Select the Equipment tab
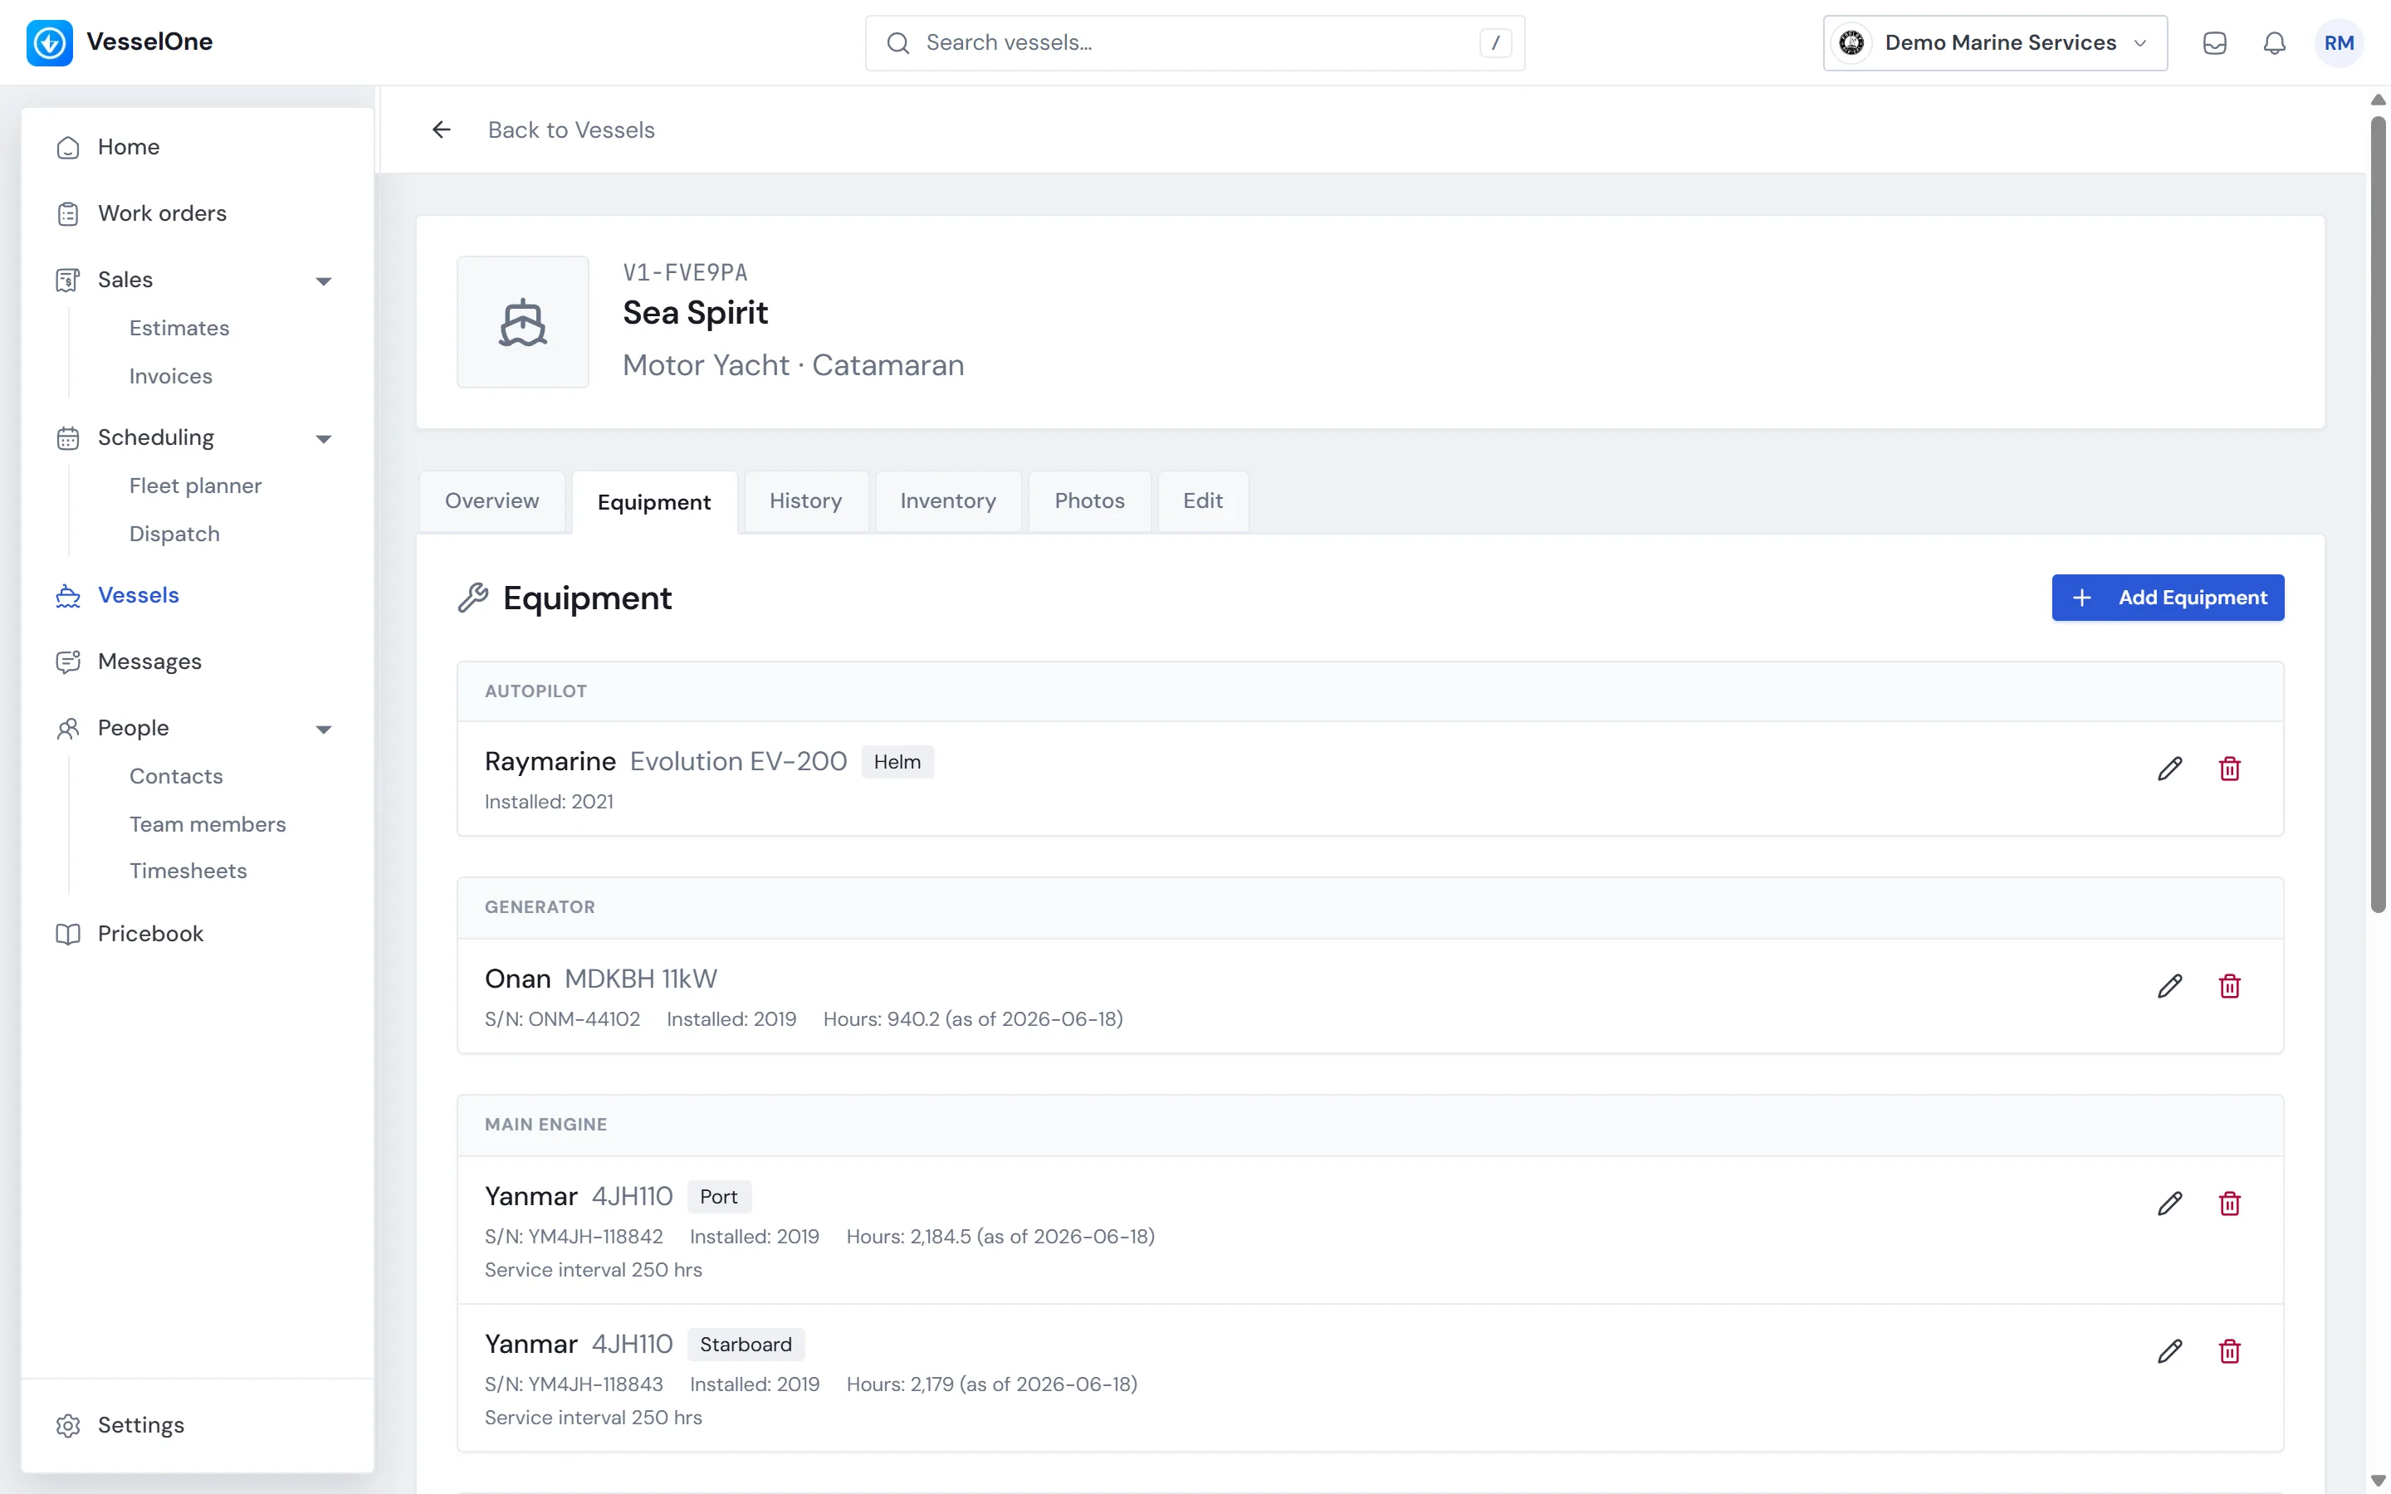 (654, 502)
